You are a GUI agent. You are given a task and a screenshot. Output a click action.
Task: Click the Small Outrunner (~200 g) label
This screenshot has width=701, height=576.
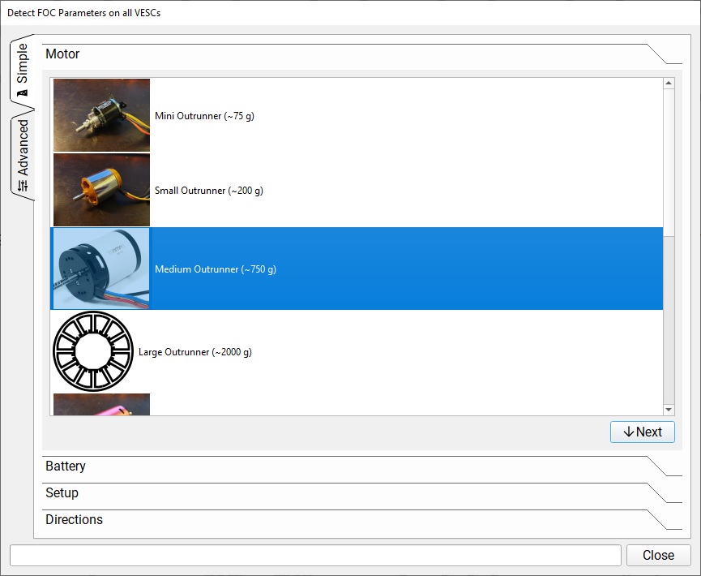point(209,191)
